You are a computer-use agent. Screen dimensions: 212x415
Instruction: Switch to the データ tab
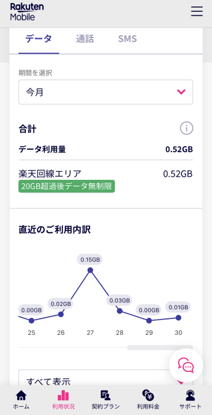point(39,39)
